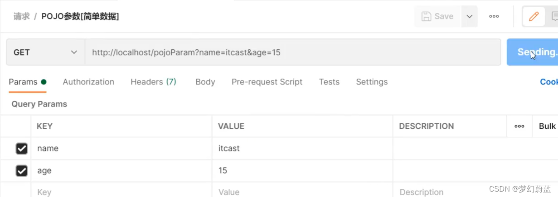
Task: Select the Body tab
Action: [205, 82]
